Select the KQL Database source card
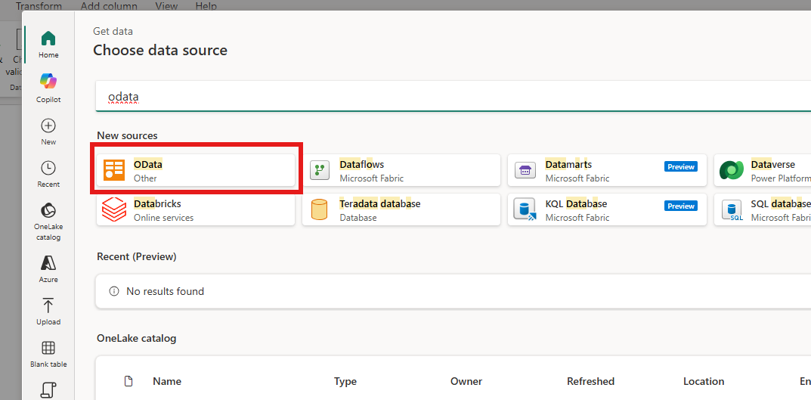The width and height of the screenshot is (811, 400). point(607,209)
